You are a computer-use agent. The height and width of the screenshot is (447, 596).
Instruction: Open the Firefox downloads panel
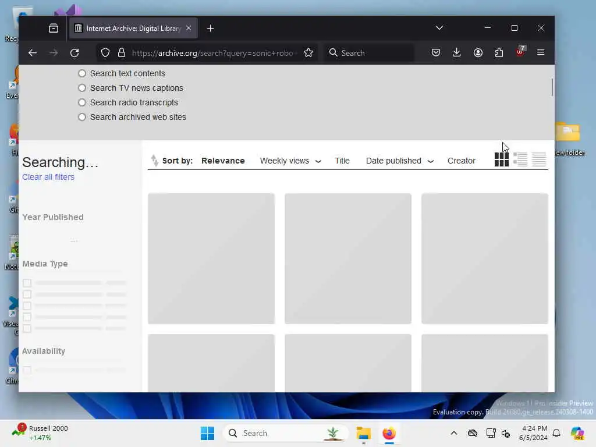click(x=457, y=52)
